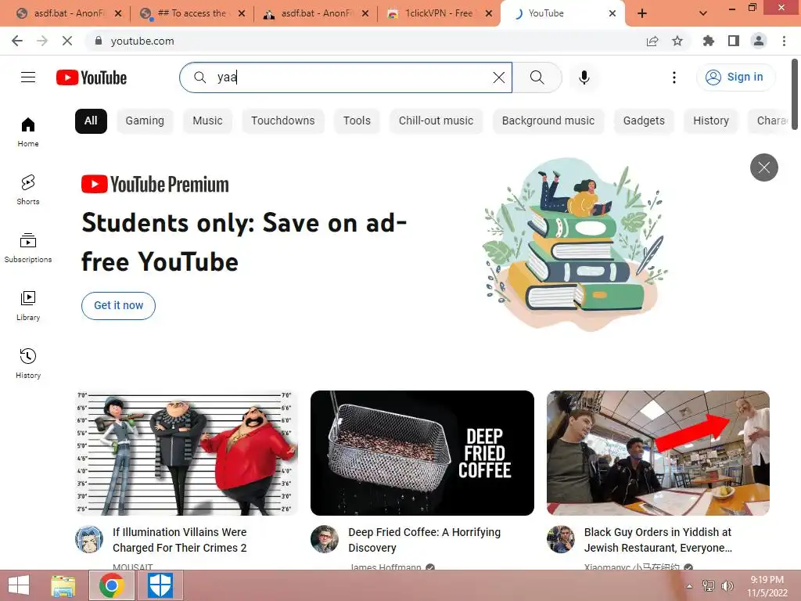Select the Music filter chip
This screenshot has height=601, width=801.
click(207, 121)
